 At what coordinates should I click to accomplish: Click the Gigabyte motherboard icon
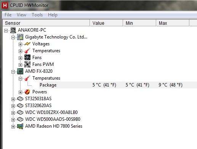click(x=20, y=37)
